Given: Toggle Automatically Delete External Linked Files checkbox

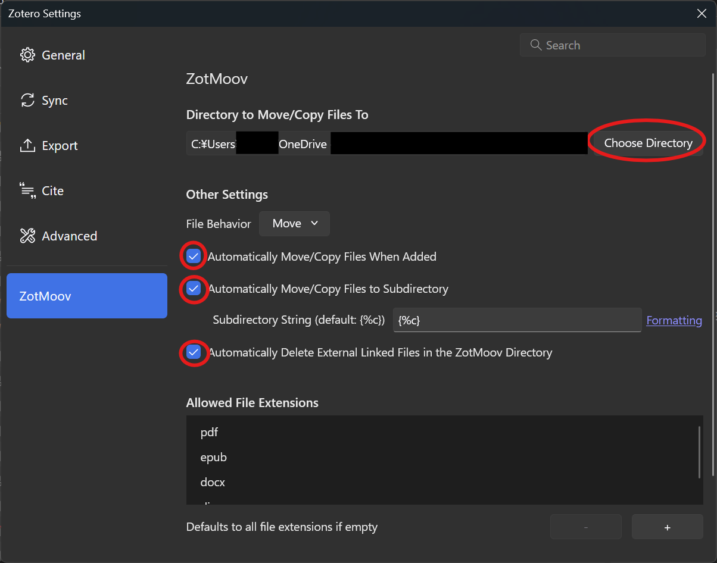Looking at the screenshot, I should pyautogui.click(x=194, y=352).
